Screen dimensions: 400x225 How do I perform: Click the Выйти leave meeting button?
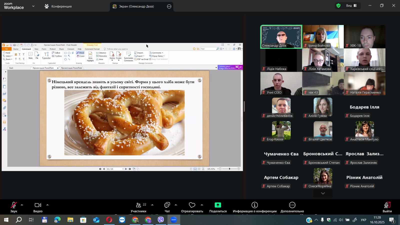pos(387,207)
